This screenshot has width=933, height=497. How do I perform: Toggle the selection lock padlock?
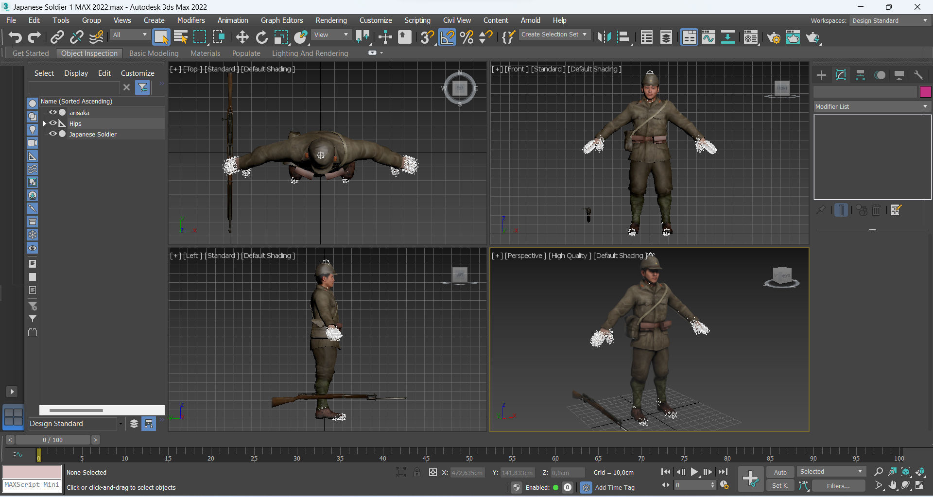click(x=417, y=472)
